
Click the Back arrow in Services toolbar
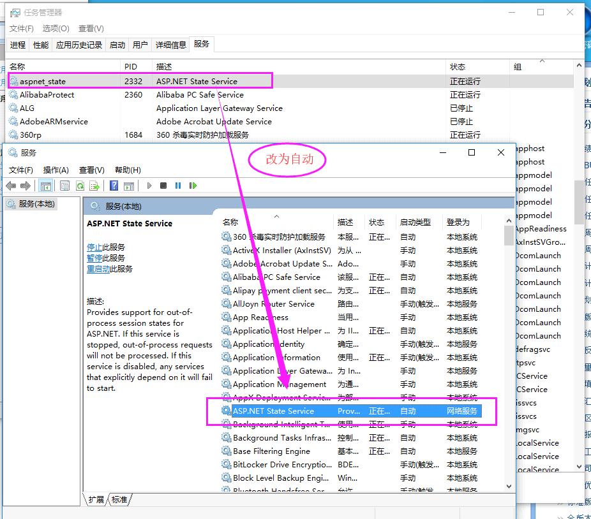[x=11, y=186]
